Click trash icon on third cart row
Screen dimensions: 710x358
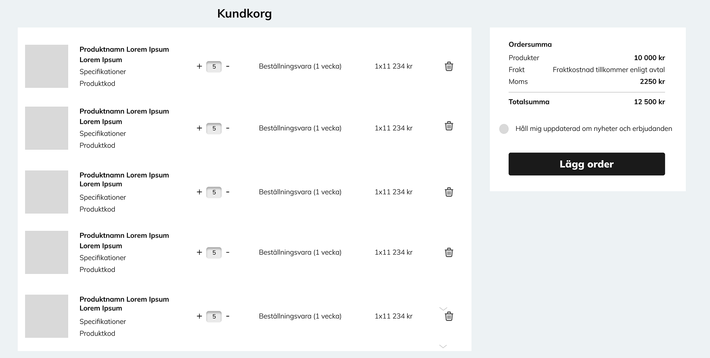click(449, 192)
